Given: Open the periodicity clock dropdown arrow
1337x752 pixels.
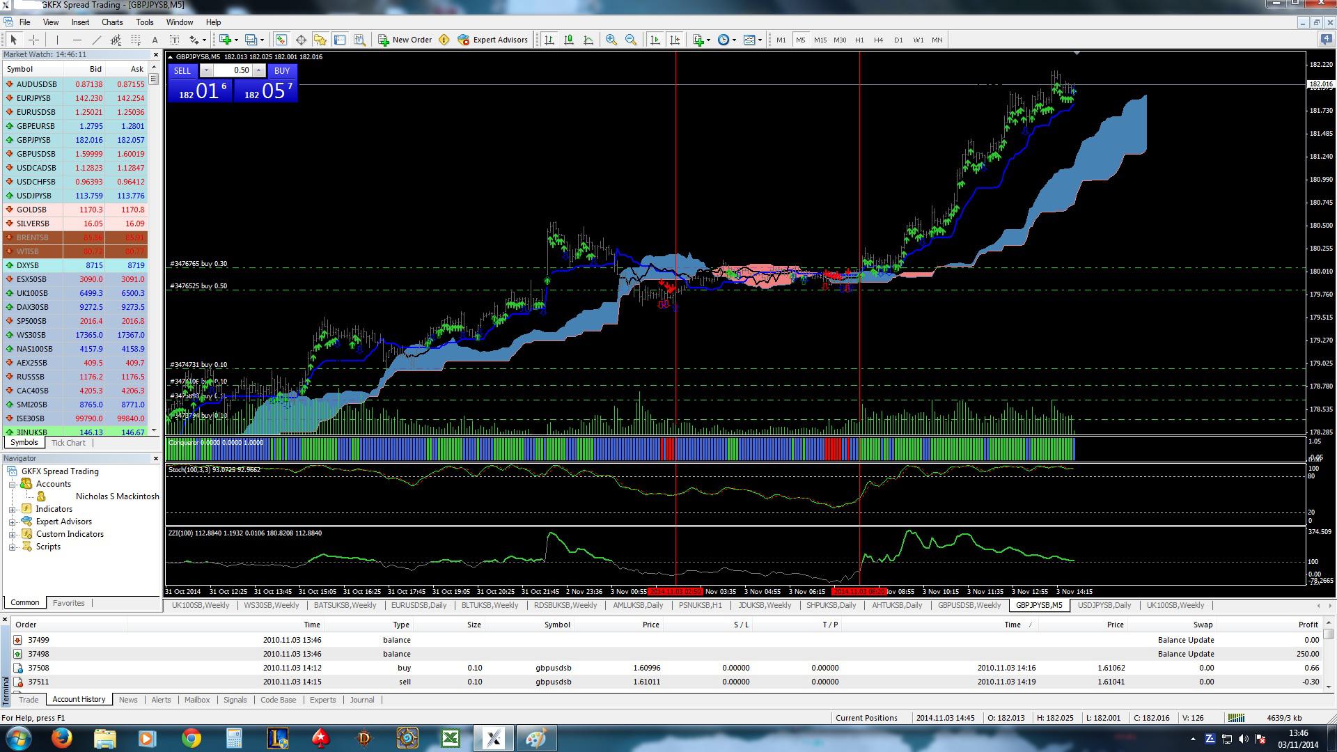Looking at the screenshot, I should pos(734,40).
